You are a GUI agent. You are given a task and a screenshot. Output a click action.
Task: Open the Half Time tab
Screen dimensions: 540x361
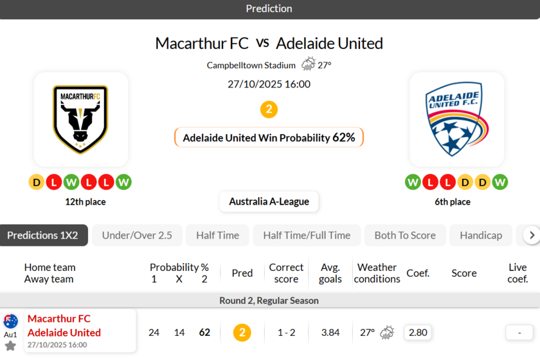[x=217, y=236]
